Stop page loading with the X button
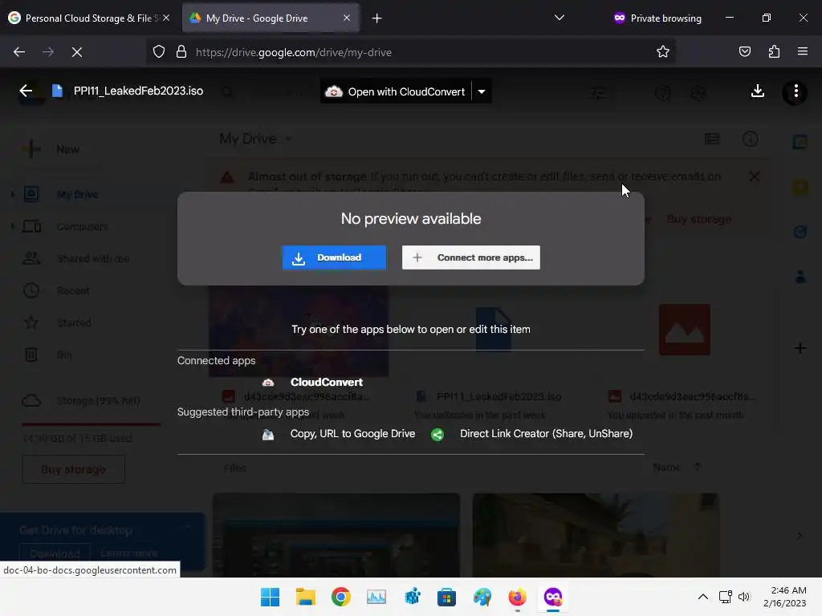Screen dimensions: 822x616 click(76, 52)
